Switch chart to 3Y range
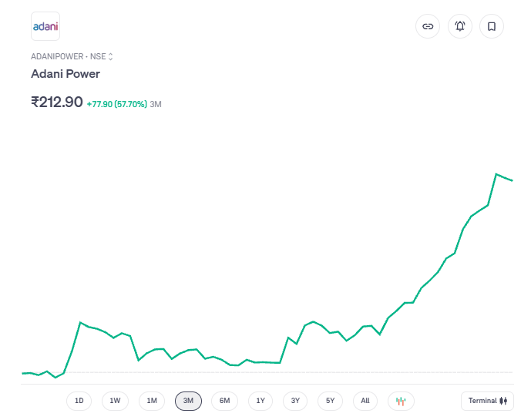531x420 pixels. pyautogui.click(x=295, y=401)
